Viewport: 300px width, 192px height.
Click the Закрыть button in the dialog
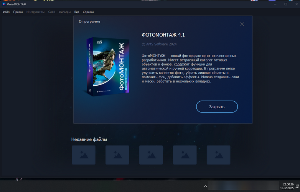click(217, 107)
